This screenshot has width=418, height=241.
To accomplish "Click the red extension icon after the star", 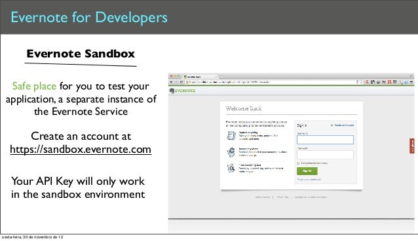I will (x=367, y=82).
